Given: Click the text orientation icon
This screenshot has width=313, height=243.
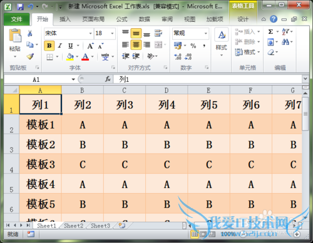Looking at the screenshot, I should click(151, 56).
